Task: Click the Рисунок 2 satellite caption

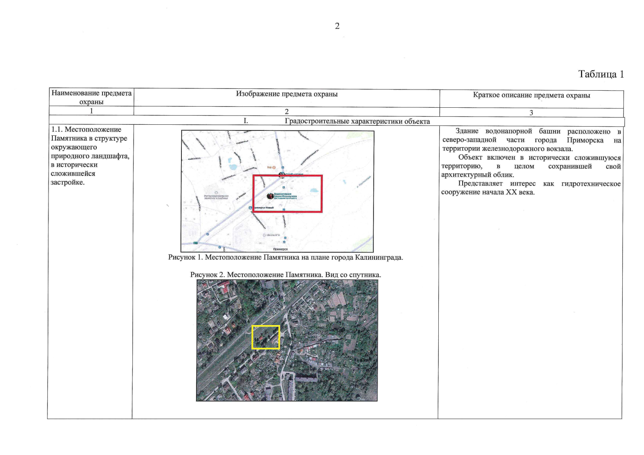Action: click(285, 275)
